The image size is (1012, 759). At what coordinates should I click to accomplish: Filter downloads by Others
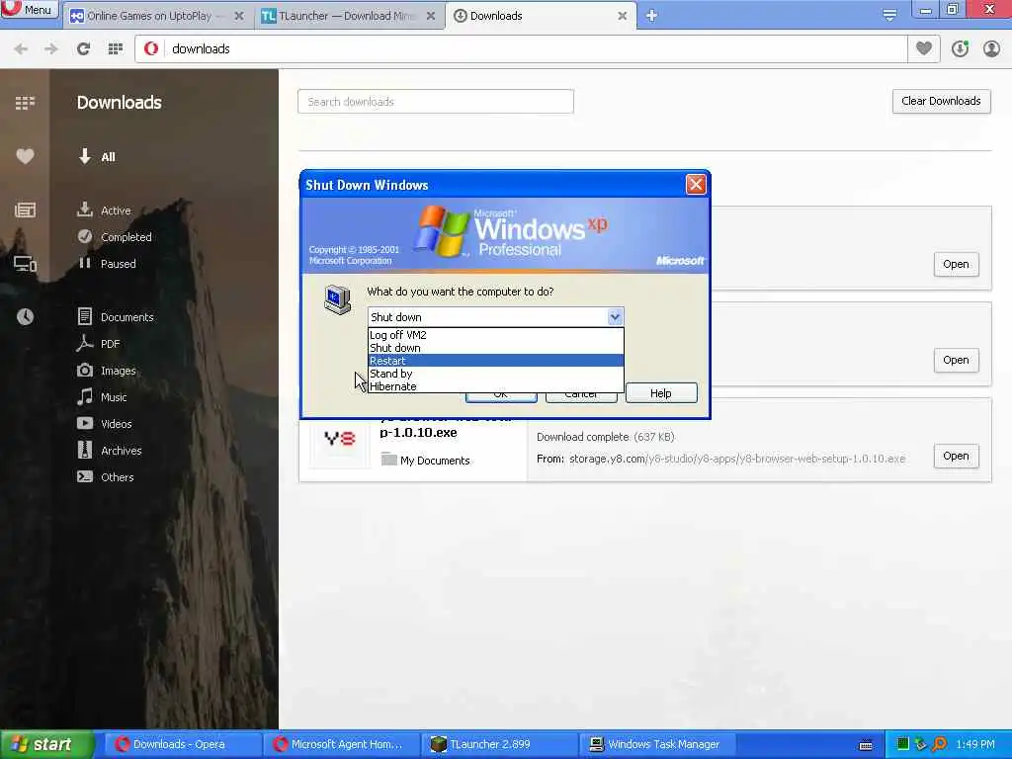[x=105, y=477]
